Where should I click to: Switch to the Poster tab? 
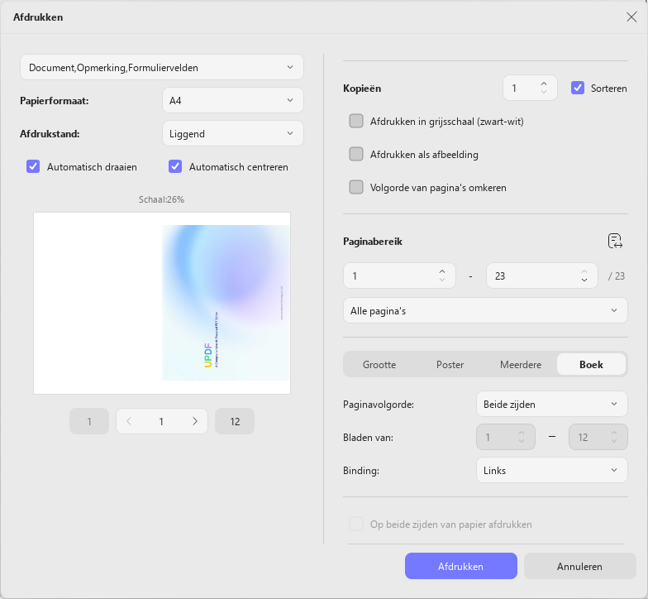pyautogui.click(x=450, y=364)
